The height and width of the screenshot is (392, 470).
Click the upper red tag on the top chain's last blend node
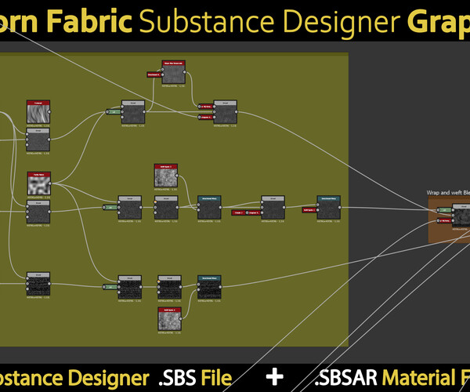click(205, 107)
